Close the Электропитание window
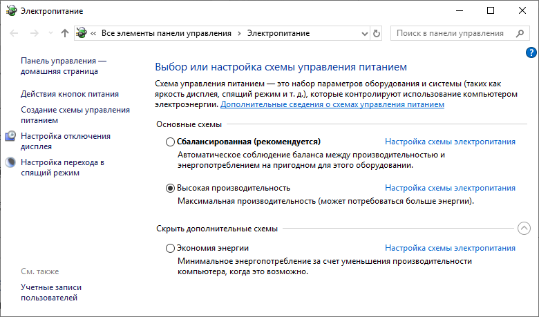539x317 pixels. pos(522,10)
